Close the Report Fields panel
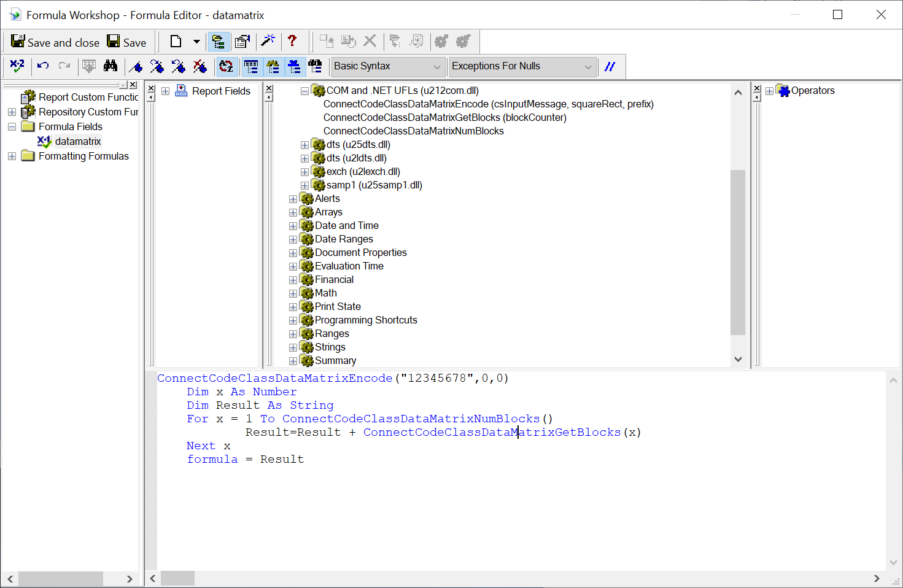The height and width of the screenshot is (588, 903). click(x=151, y=89)
